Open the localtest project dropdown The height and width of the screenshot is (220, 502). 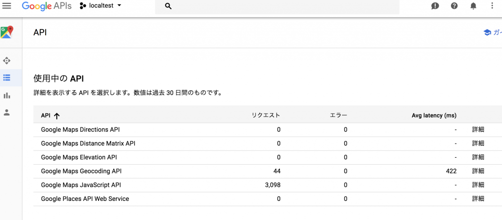point(100,6)
